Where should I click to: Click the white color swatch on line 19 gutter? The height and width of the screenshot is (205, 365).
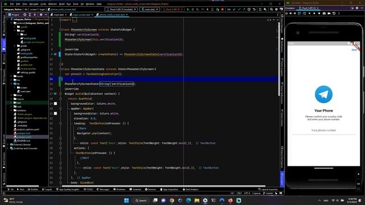[x=55, y=104]
